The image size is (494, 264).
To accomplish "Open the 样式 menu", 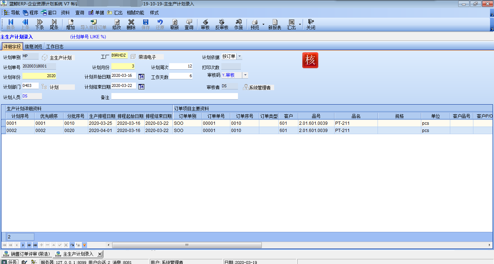I will (154, 13).
